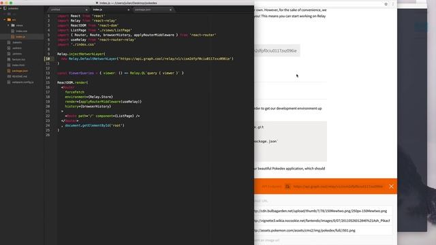Place cursor on the Relay.injectNetworkLayer( line

[81, 54]
